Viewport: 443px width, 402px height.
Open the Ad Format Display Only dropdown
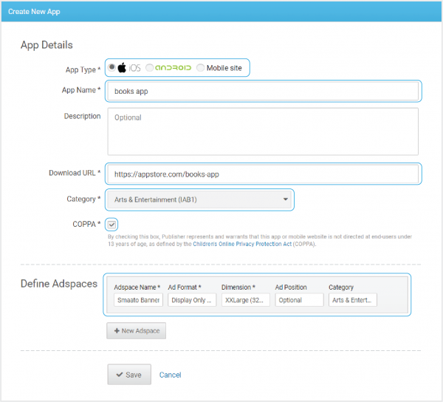(x=192, y=300)
